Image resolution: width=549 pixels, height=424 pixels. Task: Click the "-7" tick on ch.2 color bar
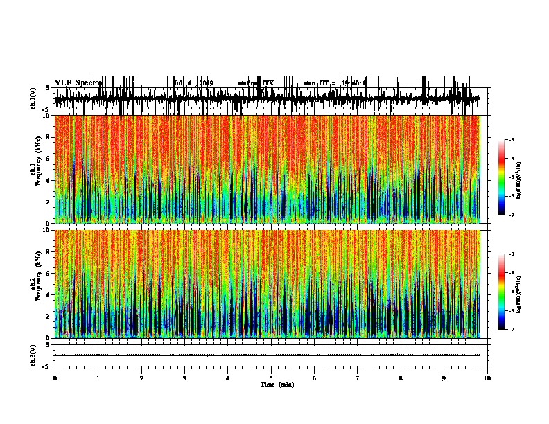click(x=512, y=329)
